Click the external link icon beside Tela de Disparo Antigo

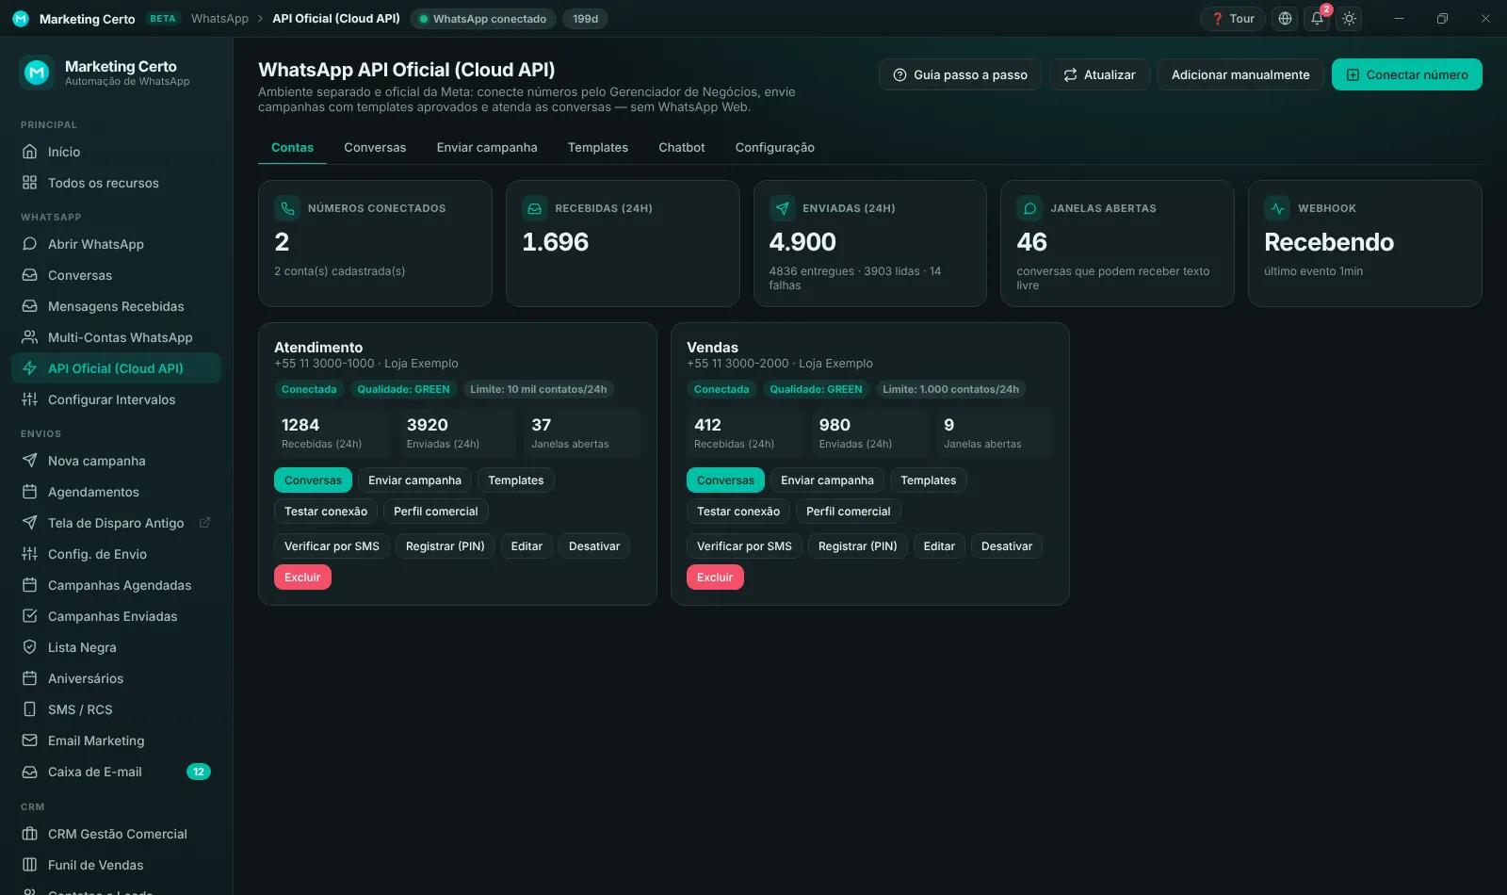pos(204,523)
